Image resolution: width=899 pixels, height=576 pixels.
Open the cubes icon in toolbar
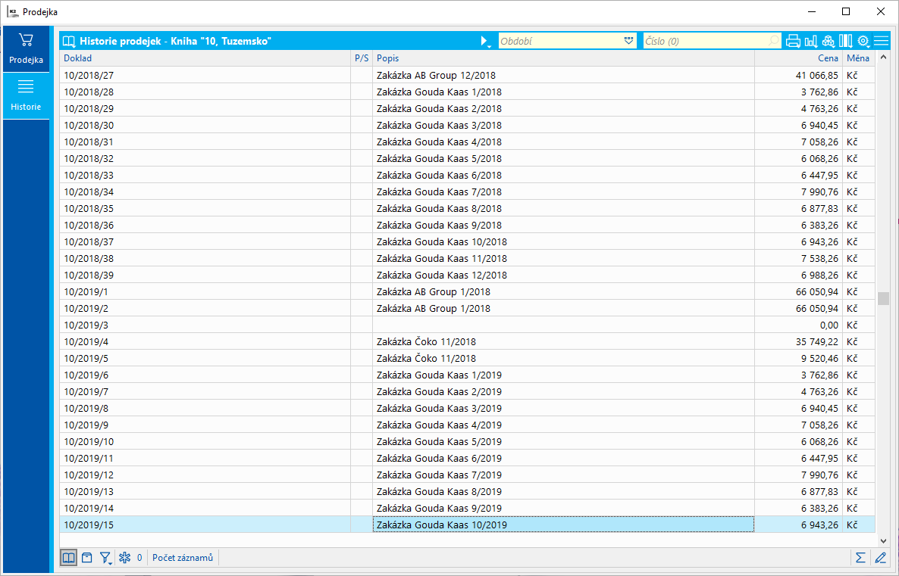(x=828, y=41)
